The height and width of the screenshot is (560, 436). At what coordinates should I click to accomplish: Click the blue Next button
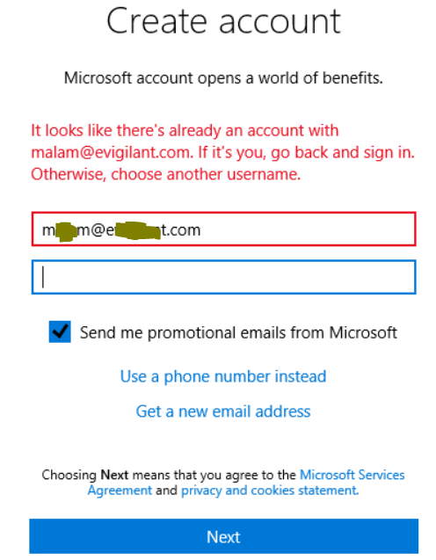pyautogui.click(x=224, y=536)
